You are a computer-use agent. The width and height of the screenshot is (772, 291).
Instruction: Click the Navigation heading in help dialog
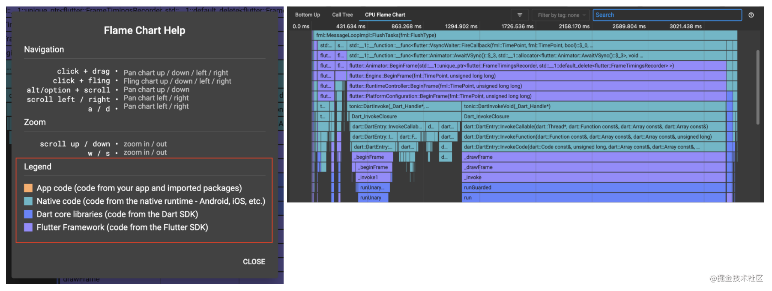coord(44,49)
